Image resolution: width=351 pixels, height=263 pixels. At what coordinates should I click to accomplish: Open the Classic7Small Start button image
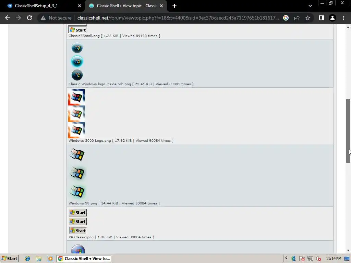77,30
